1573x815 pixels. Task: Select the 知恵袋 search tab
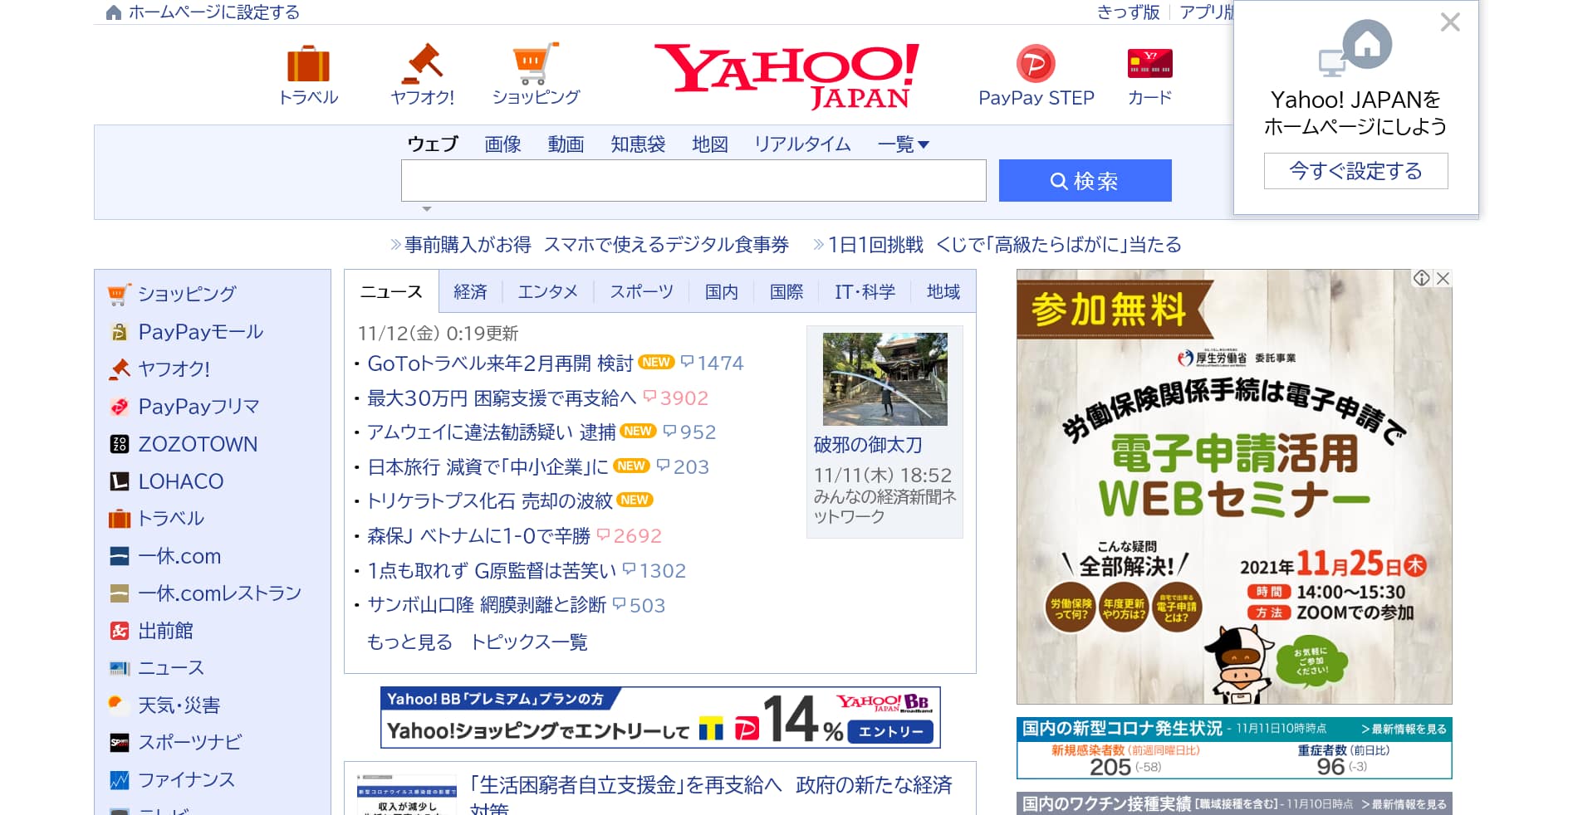638,144
